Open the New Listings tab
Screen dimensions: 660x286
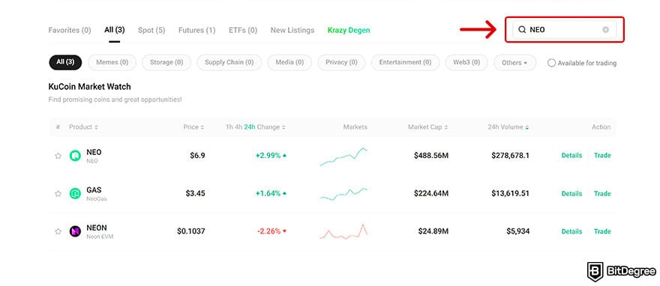click(292, 30)
